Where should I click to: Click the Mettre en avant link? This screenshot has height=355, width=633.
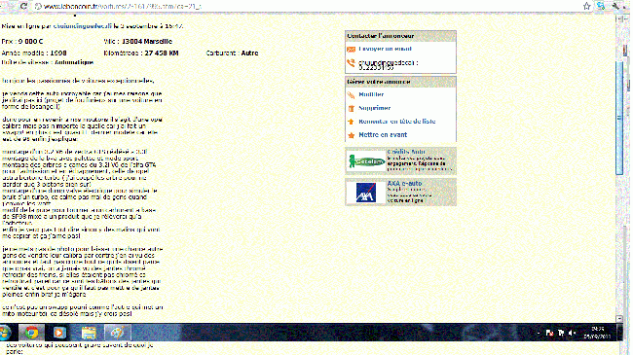coord(383,135)
